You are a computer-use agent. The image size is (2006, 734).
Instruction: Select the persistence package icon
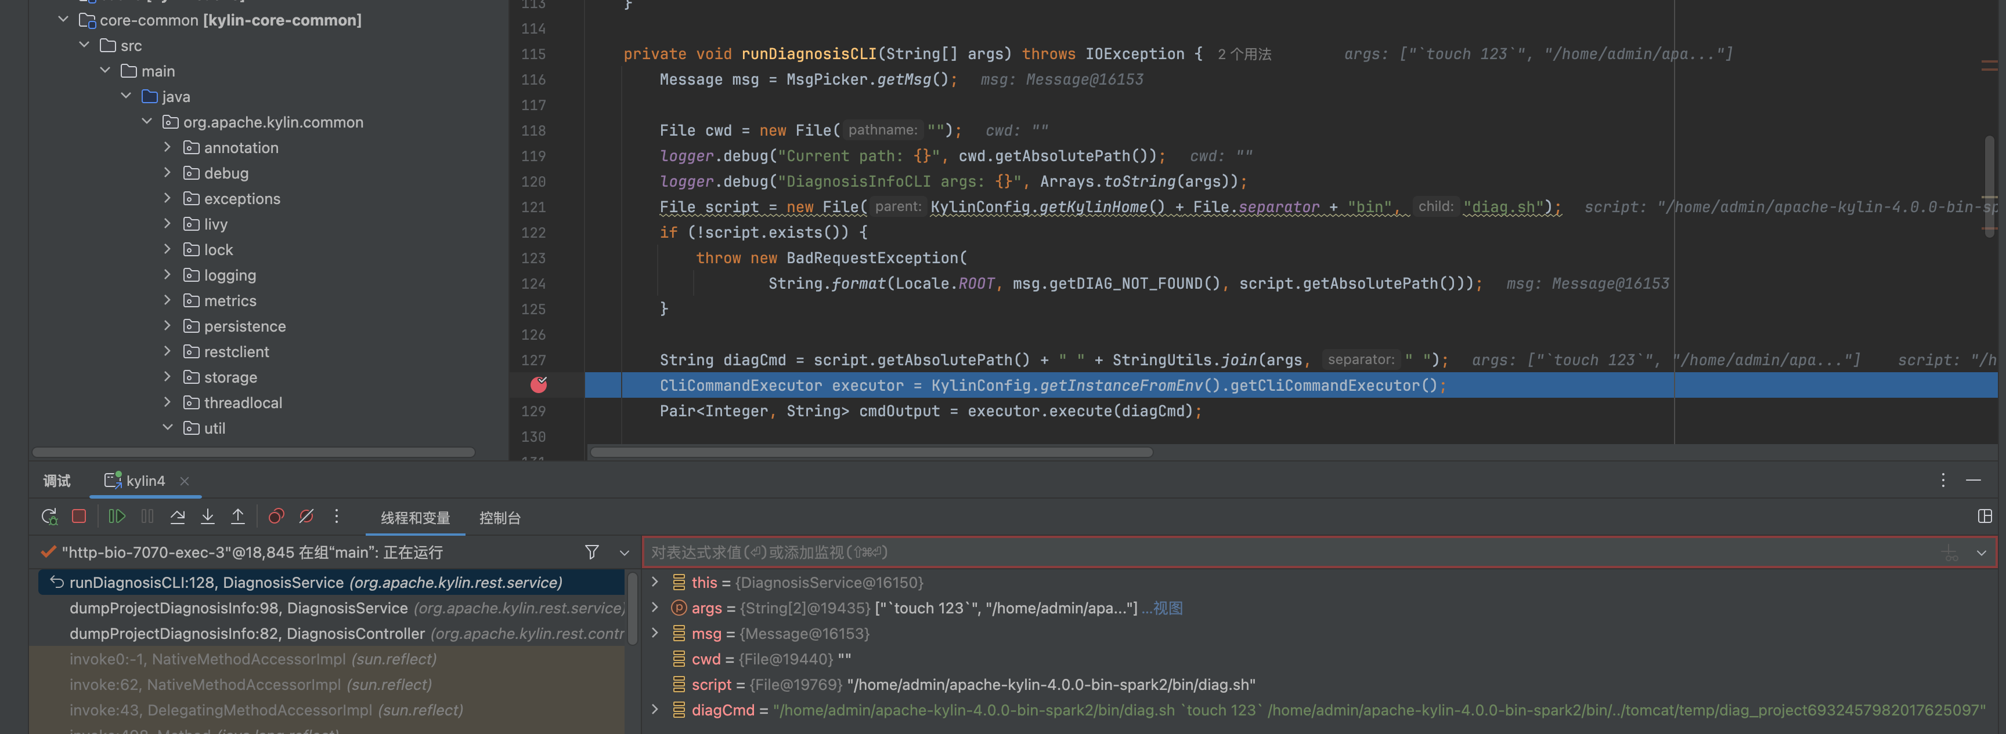pyautogui.click(x=191, y=326)
